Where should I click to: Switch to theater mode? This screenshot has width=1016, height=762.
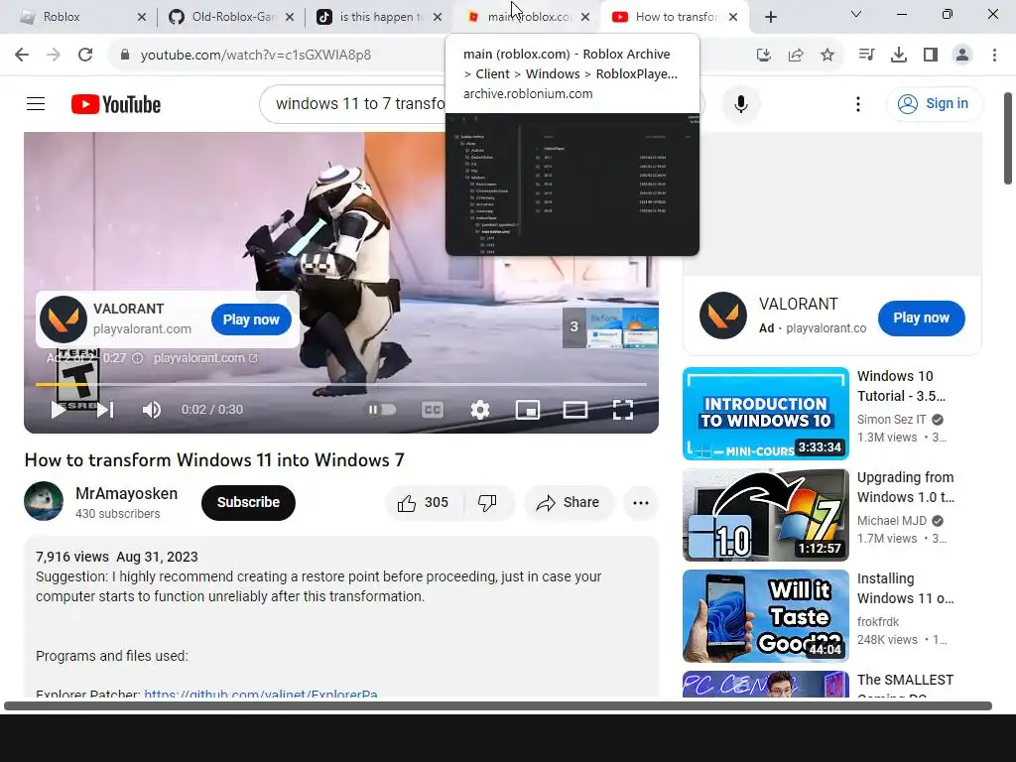click(x=574, y=410)
